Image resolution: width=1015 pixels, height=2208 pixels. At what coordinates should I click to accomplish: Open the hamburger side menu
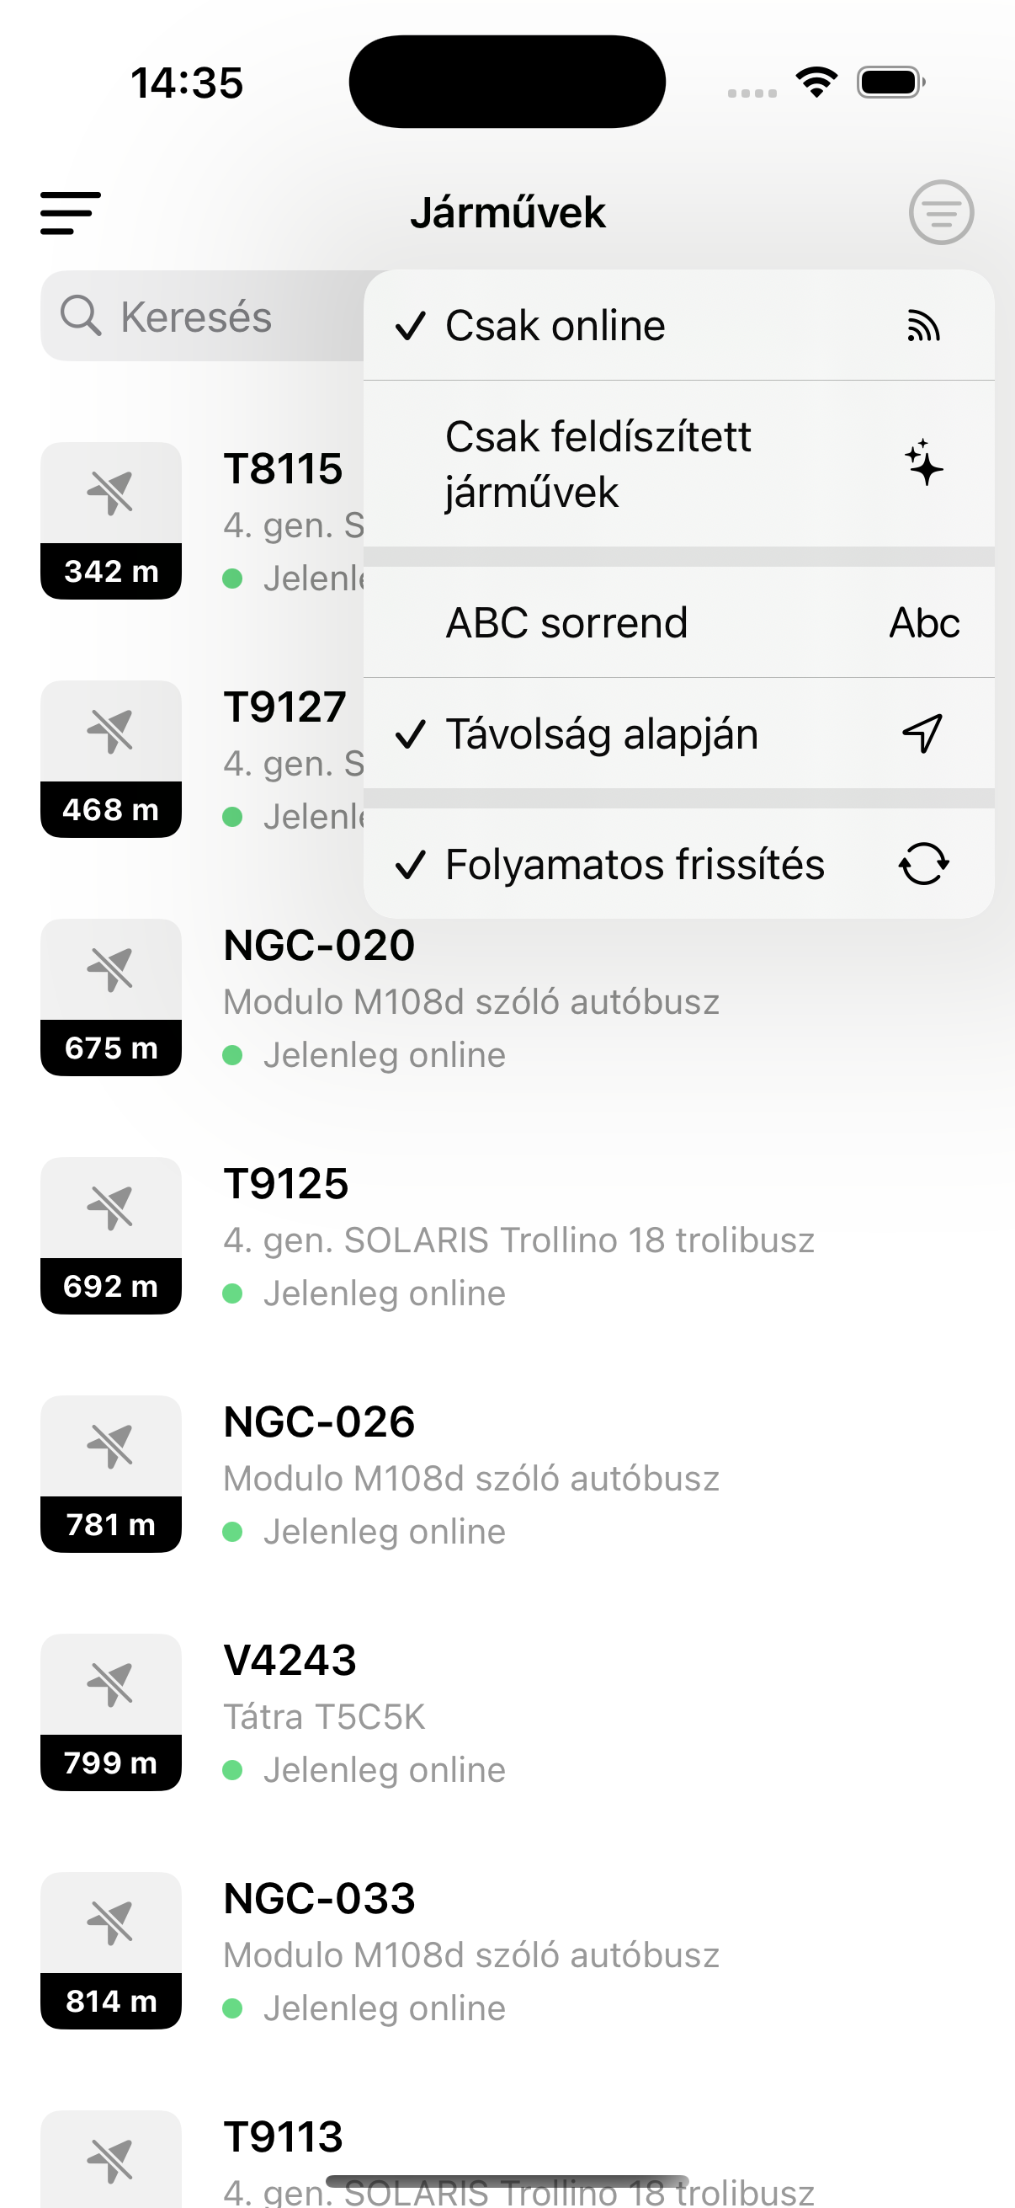(70, 212)
